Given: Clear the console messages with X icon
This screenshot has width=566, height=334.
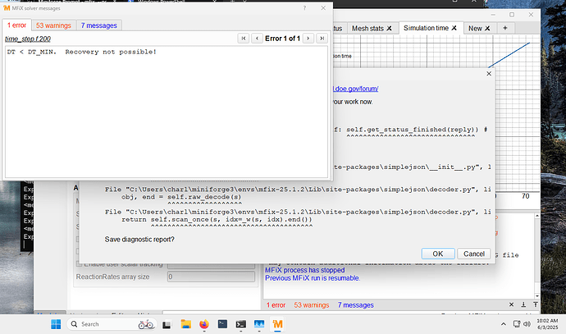Looking at the screenshot, I should pyautogui.click(x=511, y=304).
